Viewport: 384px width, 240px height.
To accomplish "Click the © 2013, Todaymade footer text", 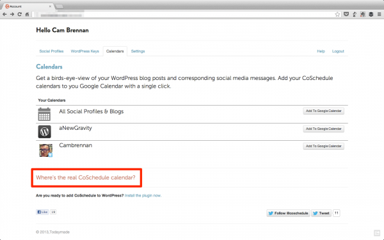I will point(53,232).
